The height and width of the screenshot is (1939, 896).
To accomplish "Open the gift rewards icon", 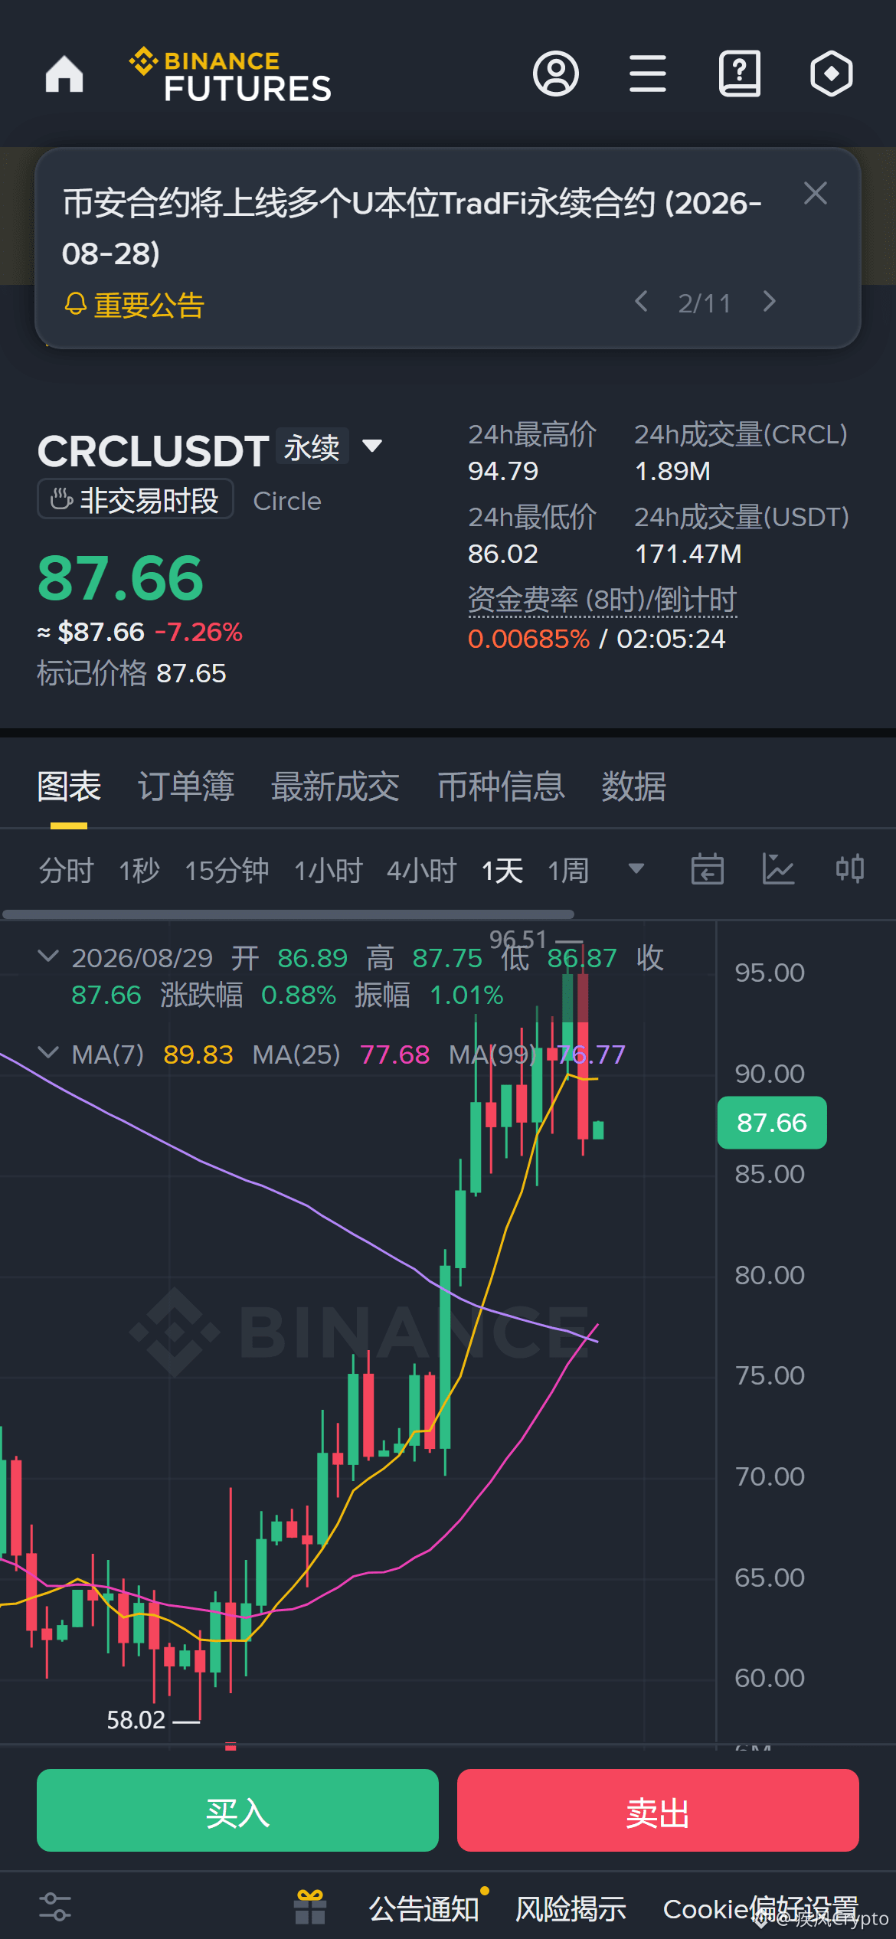I will coord(310,1907).
